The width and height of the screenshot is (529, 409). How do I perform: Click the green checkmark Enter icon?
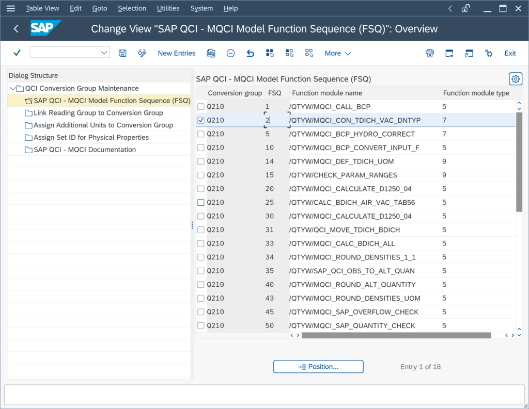pos(17,53)
